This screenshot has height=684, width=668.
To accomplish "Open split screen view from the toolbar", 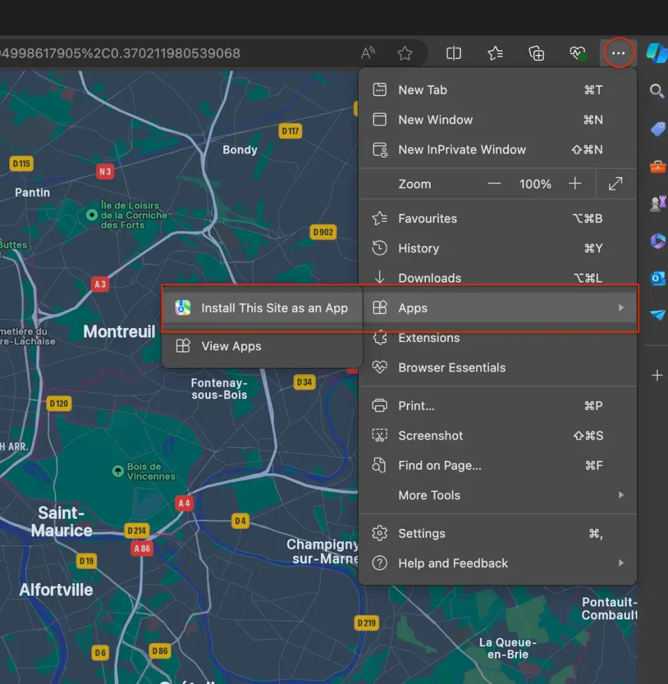I will tap(454, 53).
